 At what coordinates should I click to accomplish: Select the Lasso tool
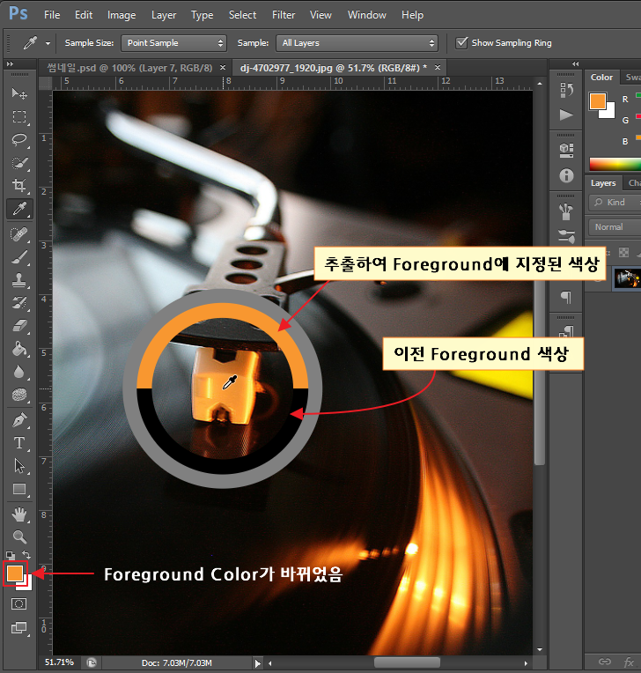click(18, 140)
